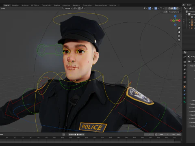Open the overlays options dropdown arrow
The height and width of the screenshot is (146, 195).
[158, 9]
